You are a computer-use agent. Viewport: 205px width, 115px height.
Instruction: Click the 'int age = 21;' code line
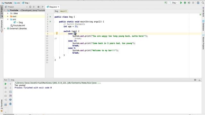71,27
